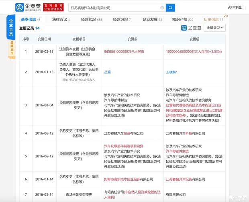
Task: Click the 变更日期 column header
Action: [44, 39]
